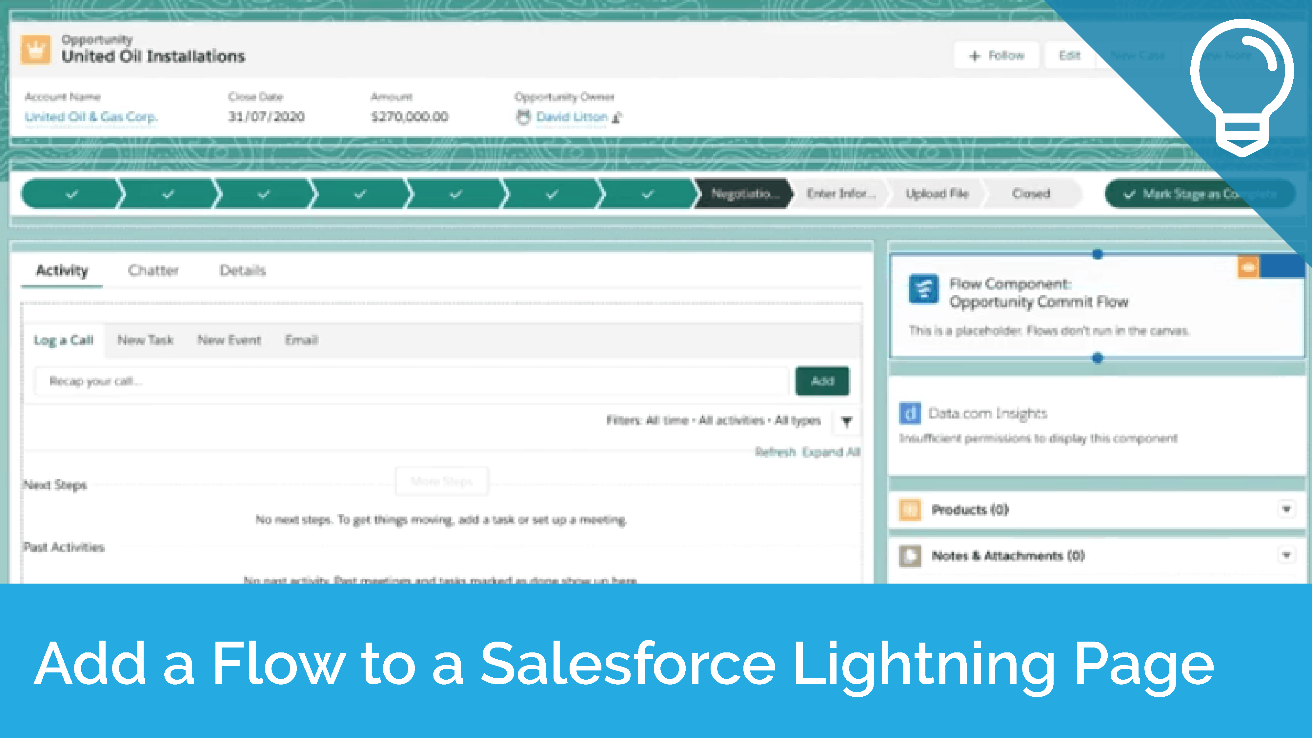Screen dimensions: 1312x738
Task: Click the Notes & Attachments icon
Action: click(x=910, y=556)
